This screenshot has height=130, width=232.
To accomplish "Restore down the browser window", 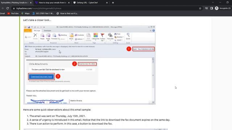I will 228,3.
